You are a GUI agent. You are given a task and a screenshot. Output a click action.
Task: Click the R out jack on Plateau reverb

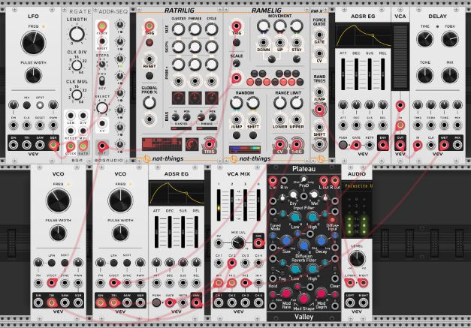pos(335,180)
